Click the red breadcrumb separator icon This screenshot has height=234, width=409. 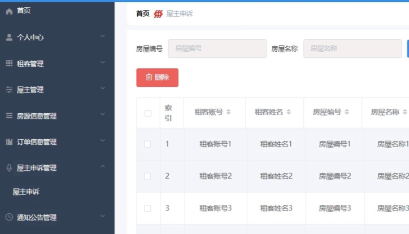click(158, 13)
